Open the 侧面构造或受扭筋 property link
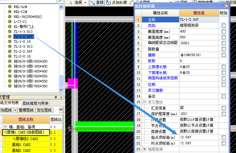This screenshot has width=236, height=153. (x=163, y=78)
